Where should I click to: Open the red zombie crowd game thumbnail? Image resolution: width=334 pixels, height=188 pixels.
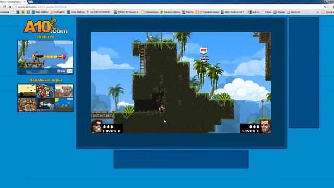(27, 104)
